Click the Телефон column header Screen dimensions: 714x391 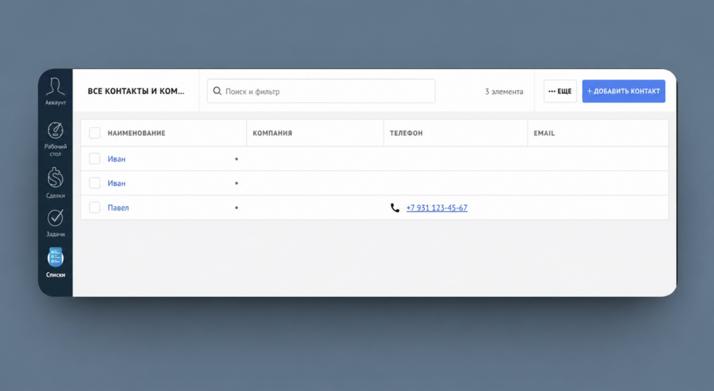coord(407,133)
